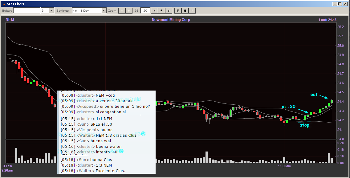Click the '!' toolbar button
Screen dimensions: 350x178
pos(192,11)
